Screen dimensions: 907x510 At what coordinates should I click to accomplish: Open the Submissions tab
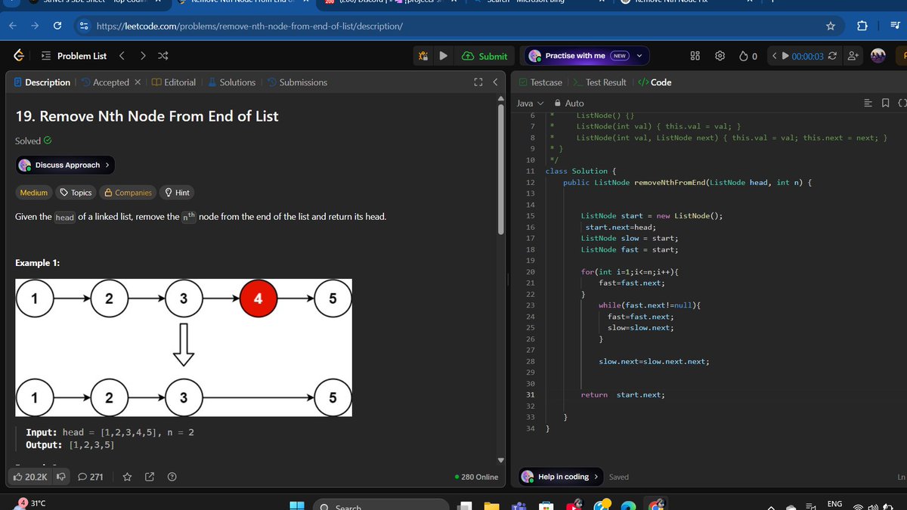[297, 82]
